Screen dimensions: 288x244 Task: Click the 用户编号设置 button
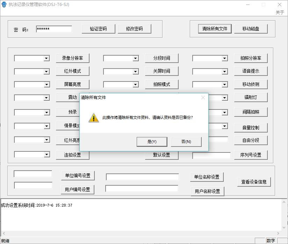pos(77,189)
